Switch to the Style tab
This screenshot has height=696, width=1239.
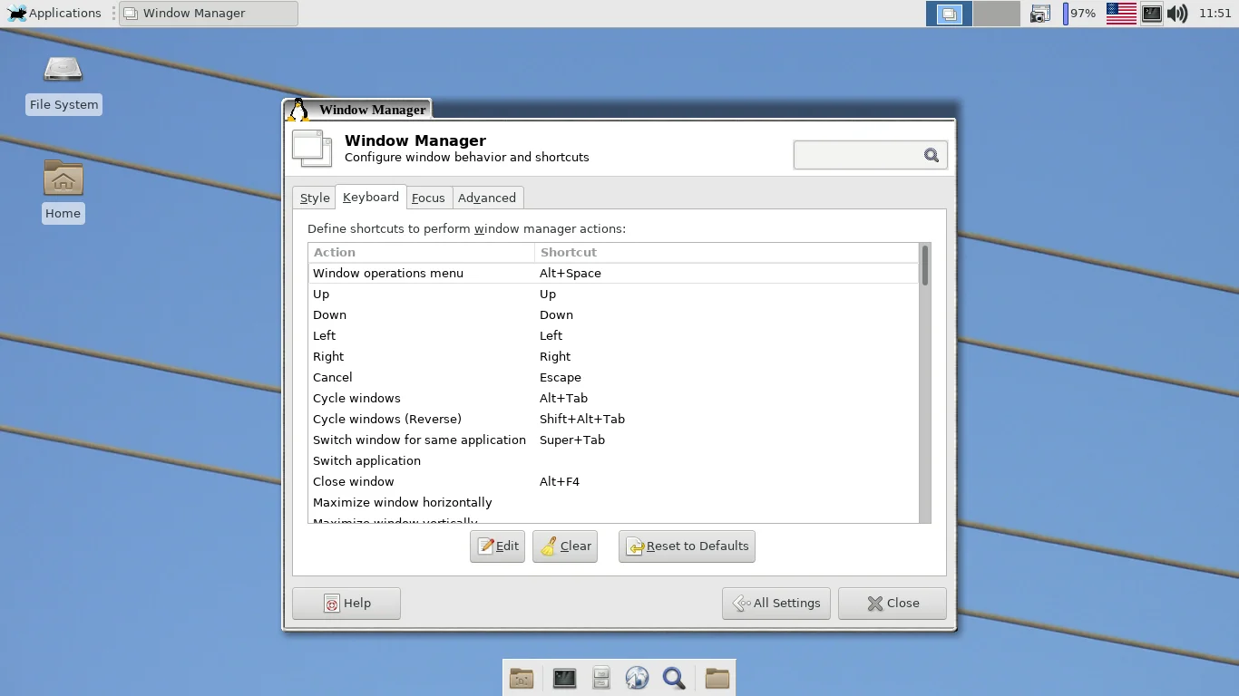[315, 198]
